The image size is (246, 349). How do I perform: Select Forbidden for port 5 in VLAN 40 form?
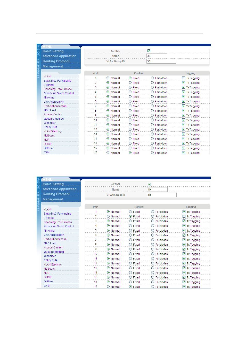click(153, 230)
